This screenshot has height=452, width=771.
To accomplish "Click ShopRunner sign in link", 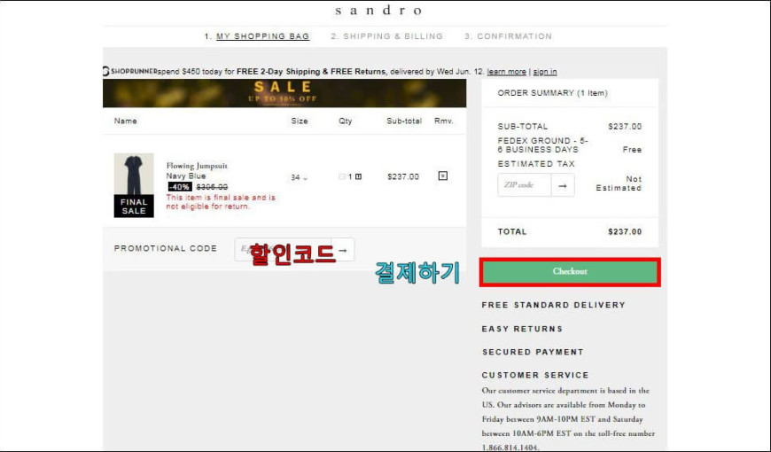I will click(545, 72).
